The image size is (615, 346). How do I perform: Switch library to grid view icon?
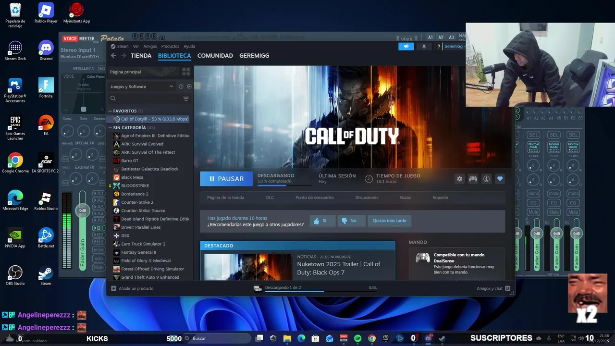tap(186, 72)
